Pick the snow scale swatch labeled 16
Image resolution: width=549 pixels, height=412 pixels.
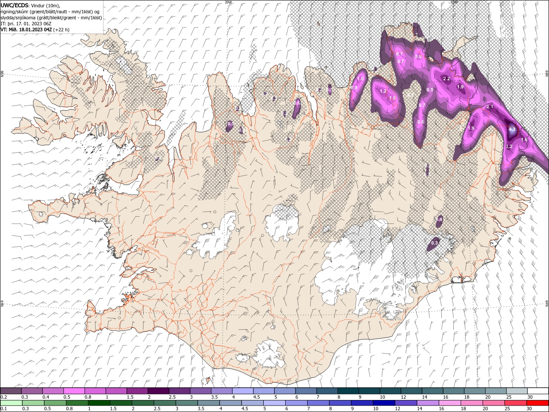(454, 391)
